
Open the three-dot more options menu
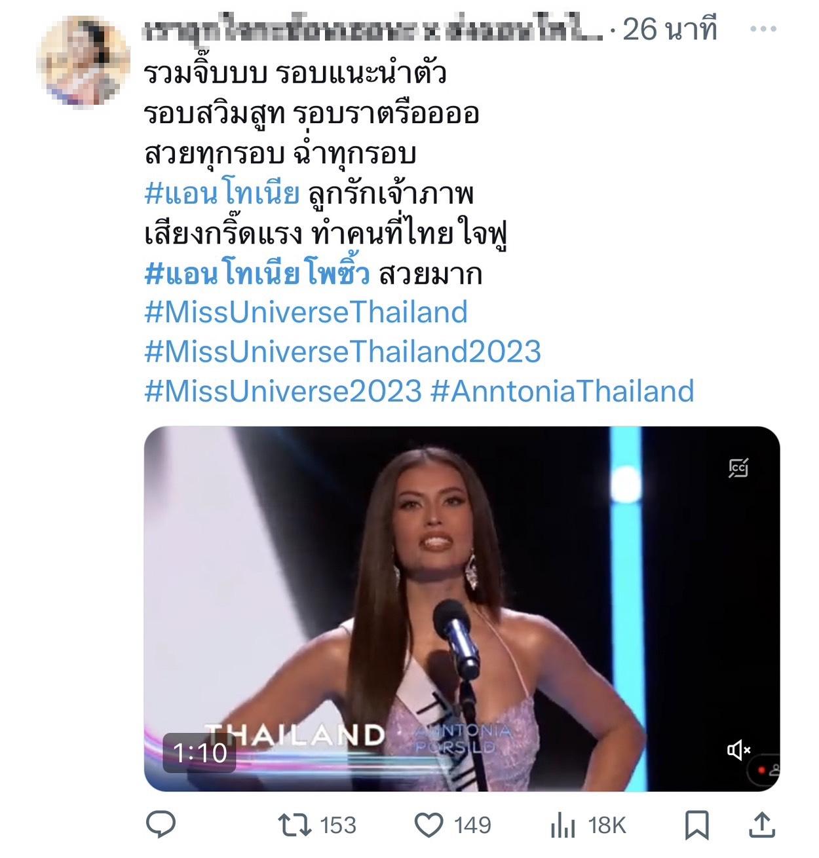(763, 30)
